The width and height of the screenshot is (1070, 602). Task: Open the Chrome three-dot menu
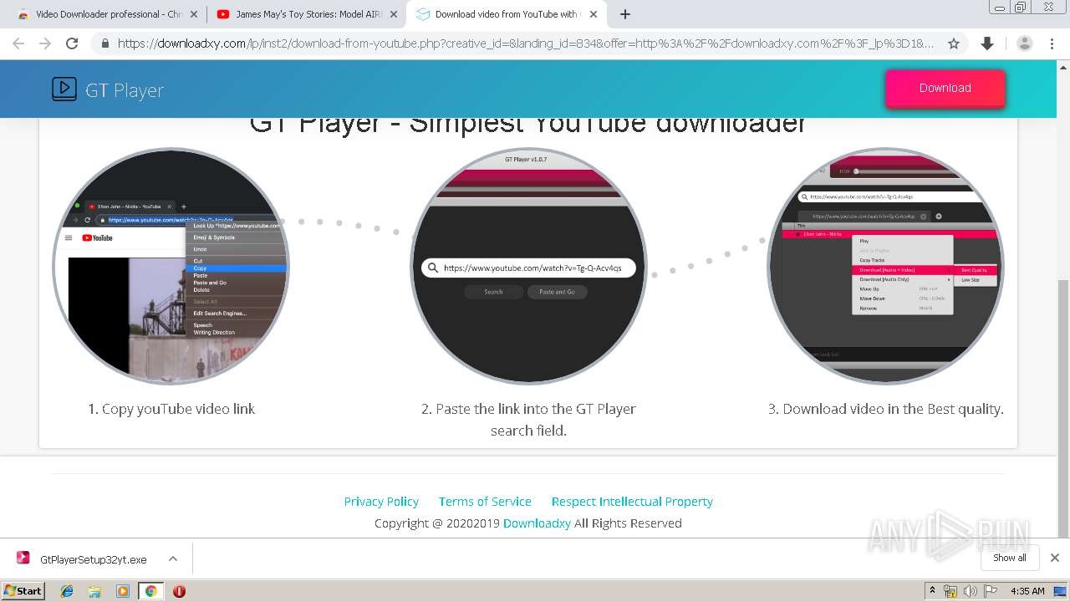[1051, 43]
